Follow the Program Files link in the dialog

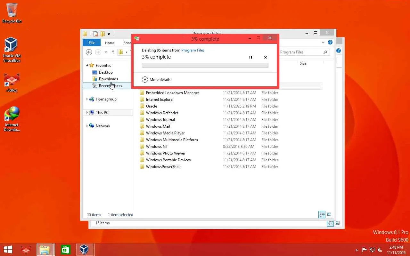click(x=193, y=50)
